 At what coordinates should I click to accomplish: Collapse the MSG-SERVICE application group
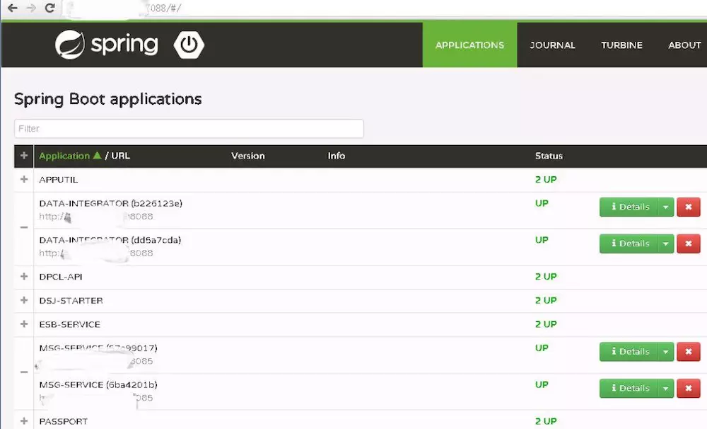coord(24,372)
